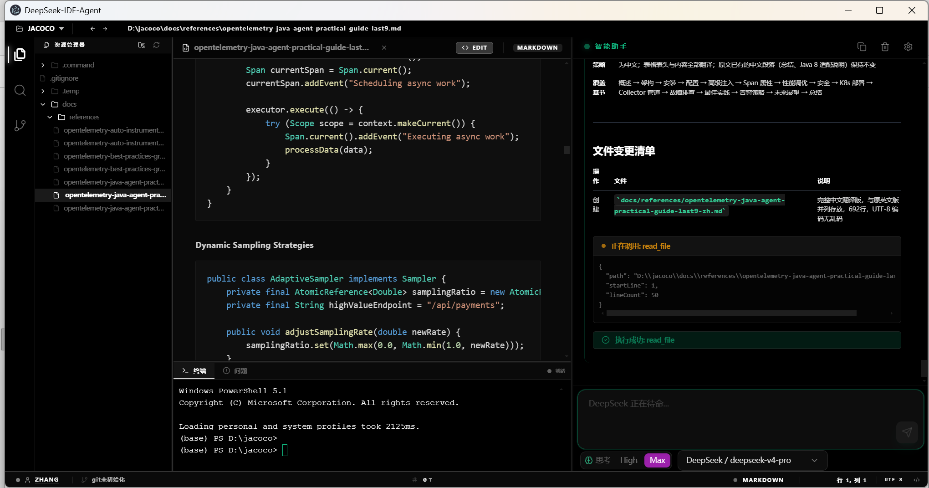
Task: Delete conversation with trash icon
Action: click(885, 46)
